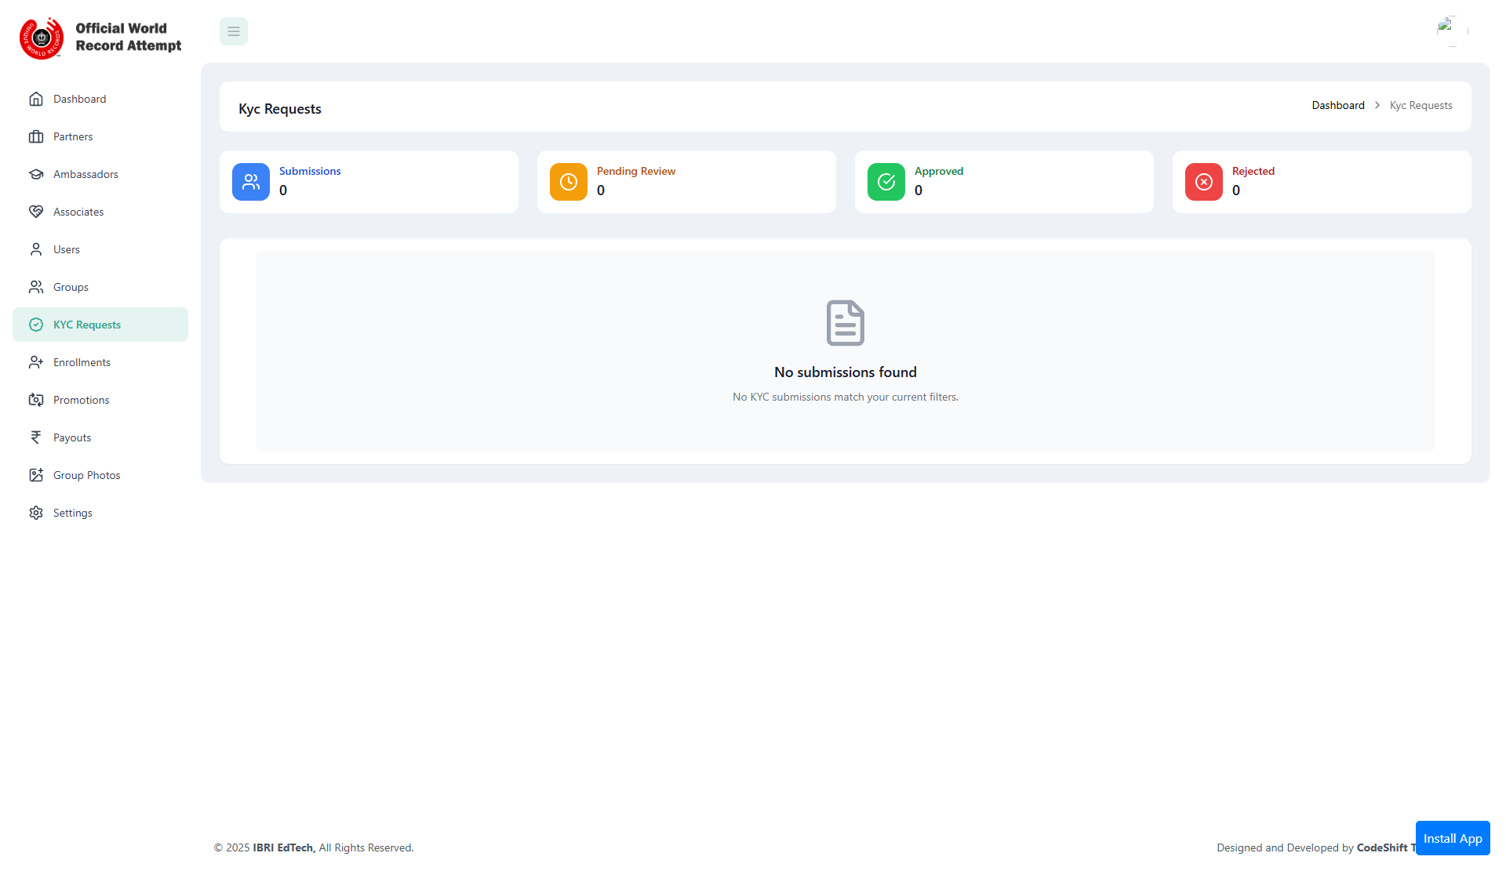
Task: Click the Enrollments user-plus icon
Action: pyautogui.click(x=36, y=362)
